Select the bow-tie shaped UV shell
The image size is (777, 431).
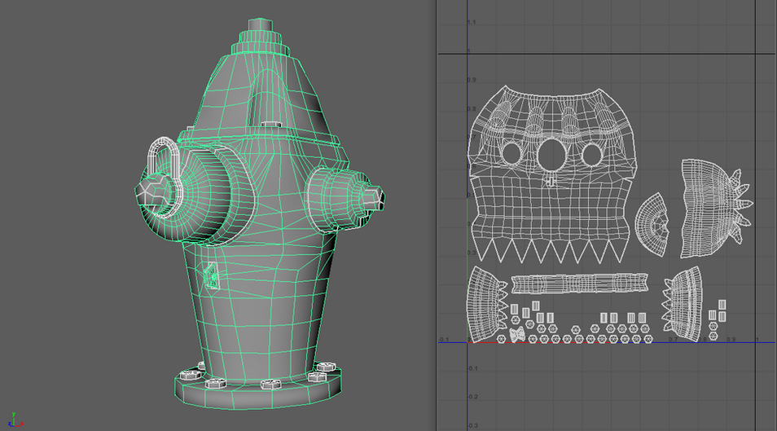pos(517,335)
